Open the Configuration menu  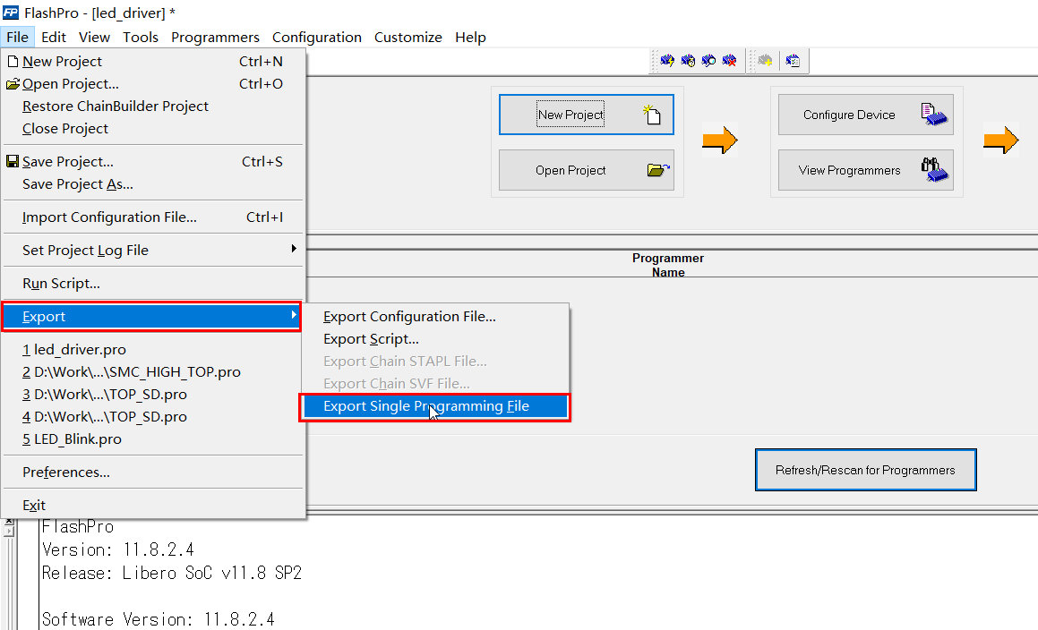click(x=316, y=38)
